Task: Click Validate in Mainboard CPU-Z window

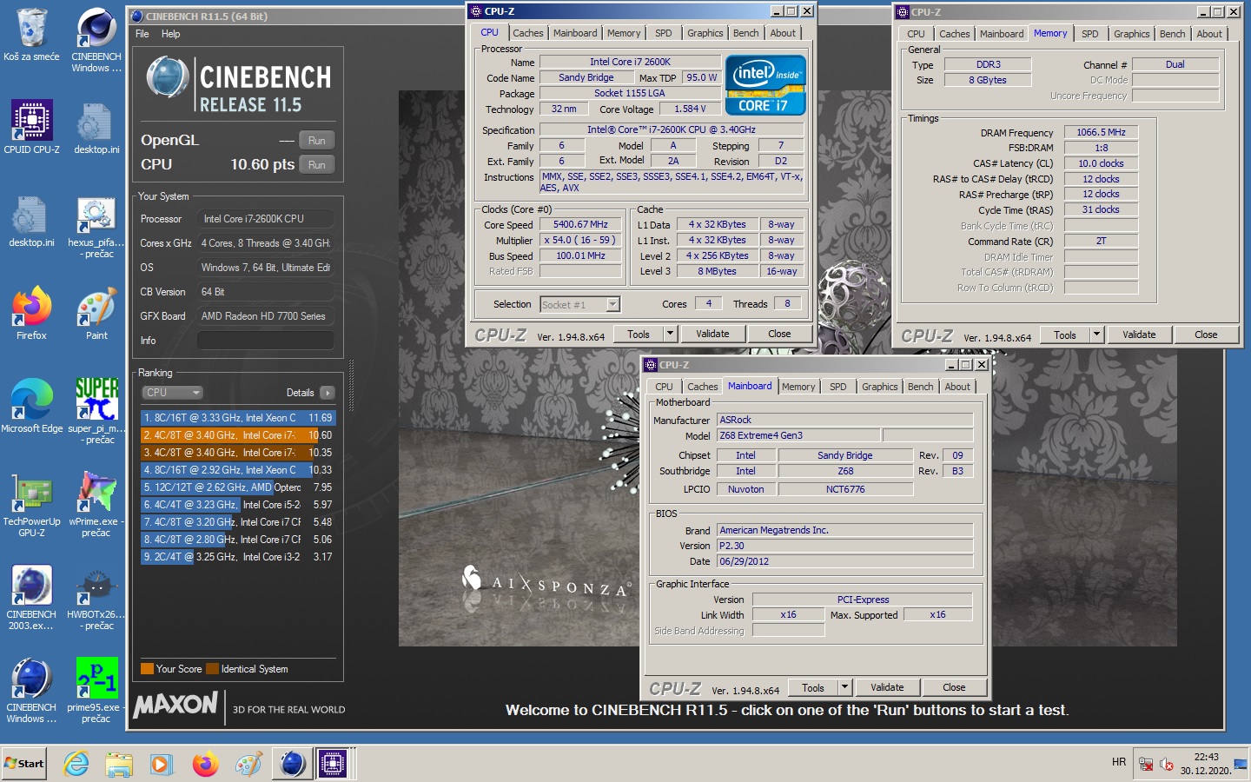Action: tap(887, 688)
